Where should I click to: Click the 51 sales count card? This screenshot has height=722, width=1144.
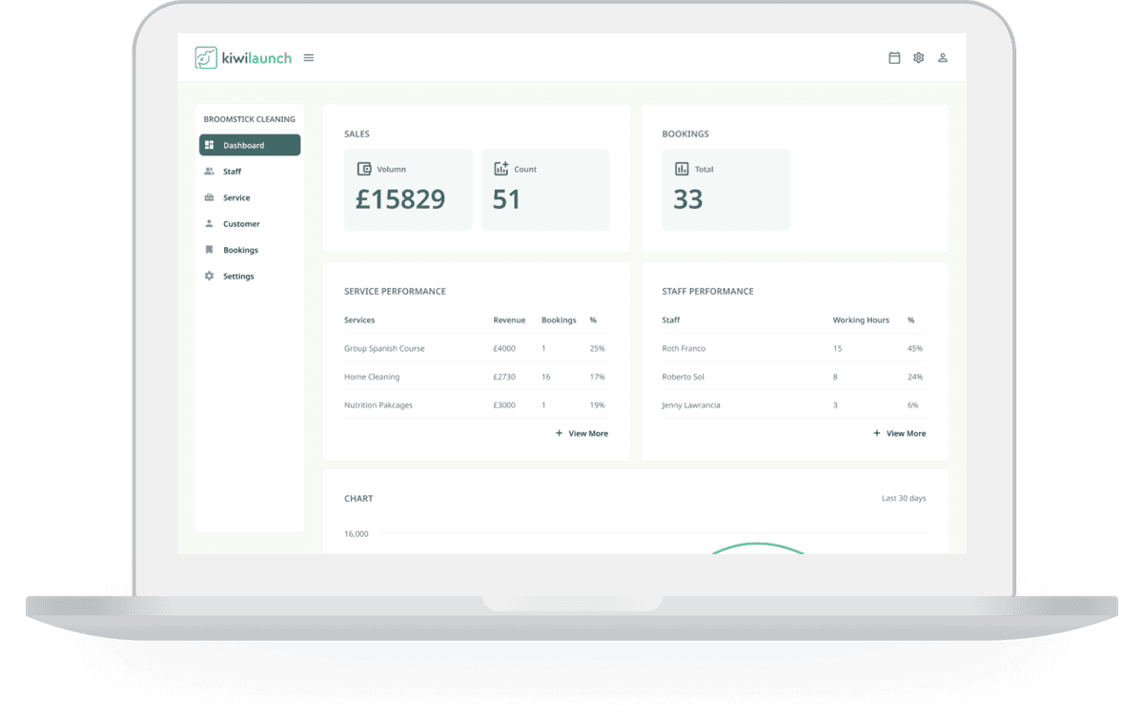pyautogui.click(x=545, y=190)
